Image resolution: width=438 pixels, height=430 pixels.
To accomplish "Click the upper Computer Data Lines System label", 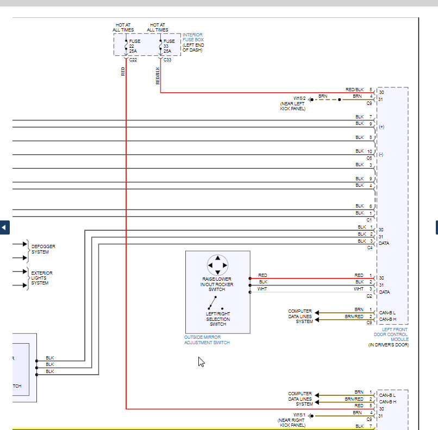I will coord(300,316).
